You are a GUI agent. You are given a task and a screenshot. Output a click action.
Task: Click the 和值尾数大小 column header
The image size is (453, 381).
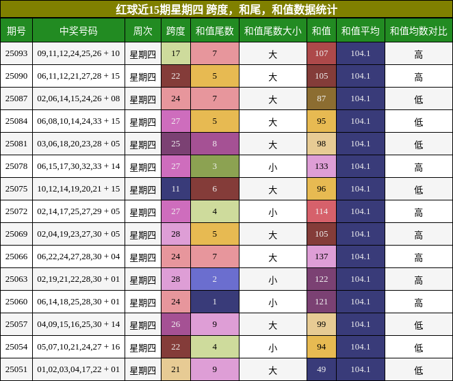273,30
